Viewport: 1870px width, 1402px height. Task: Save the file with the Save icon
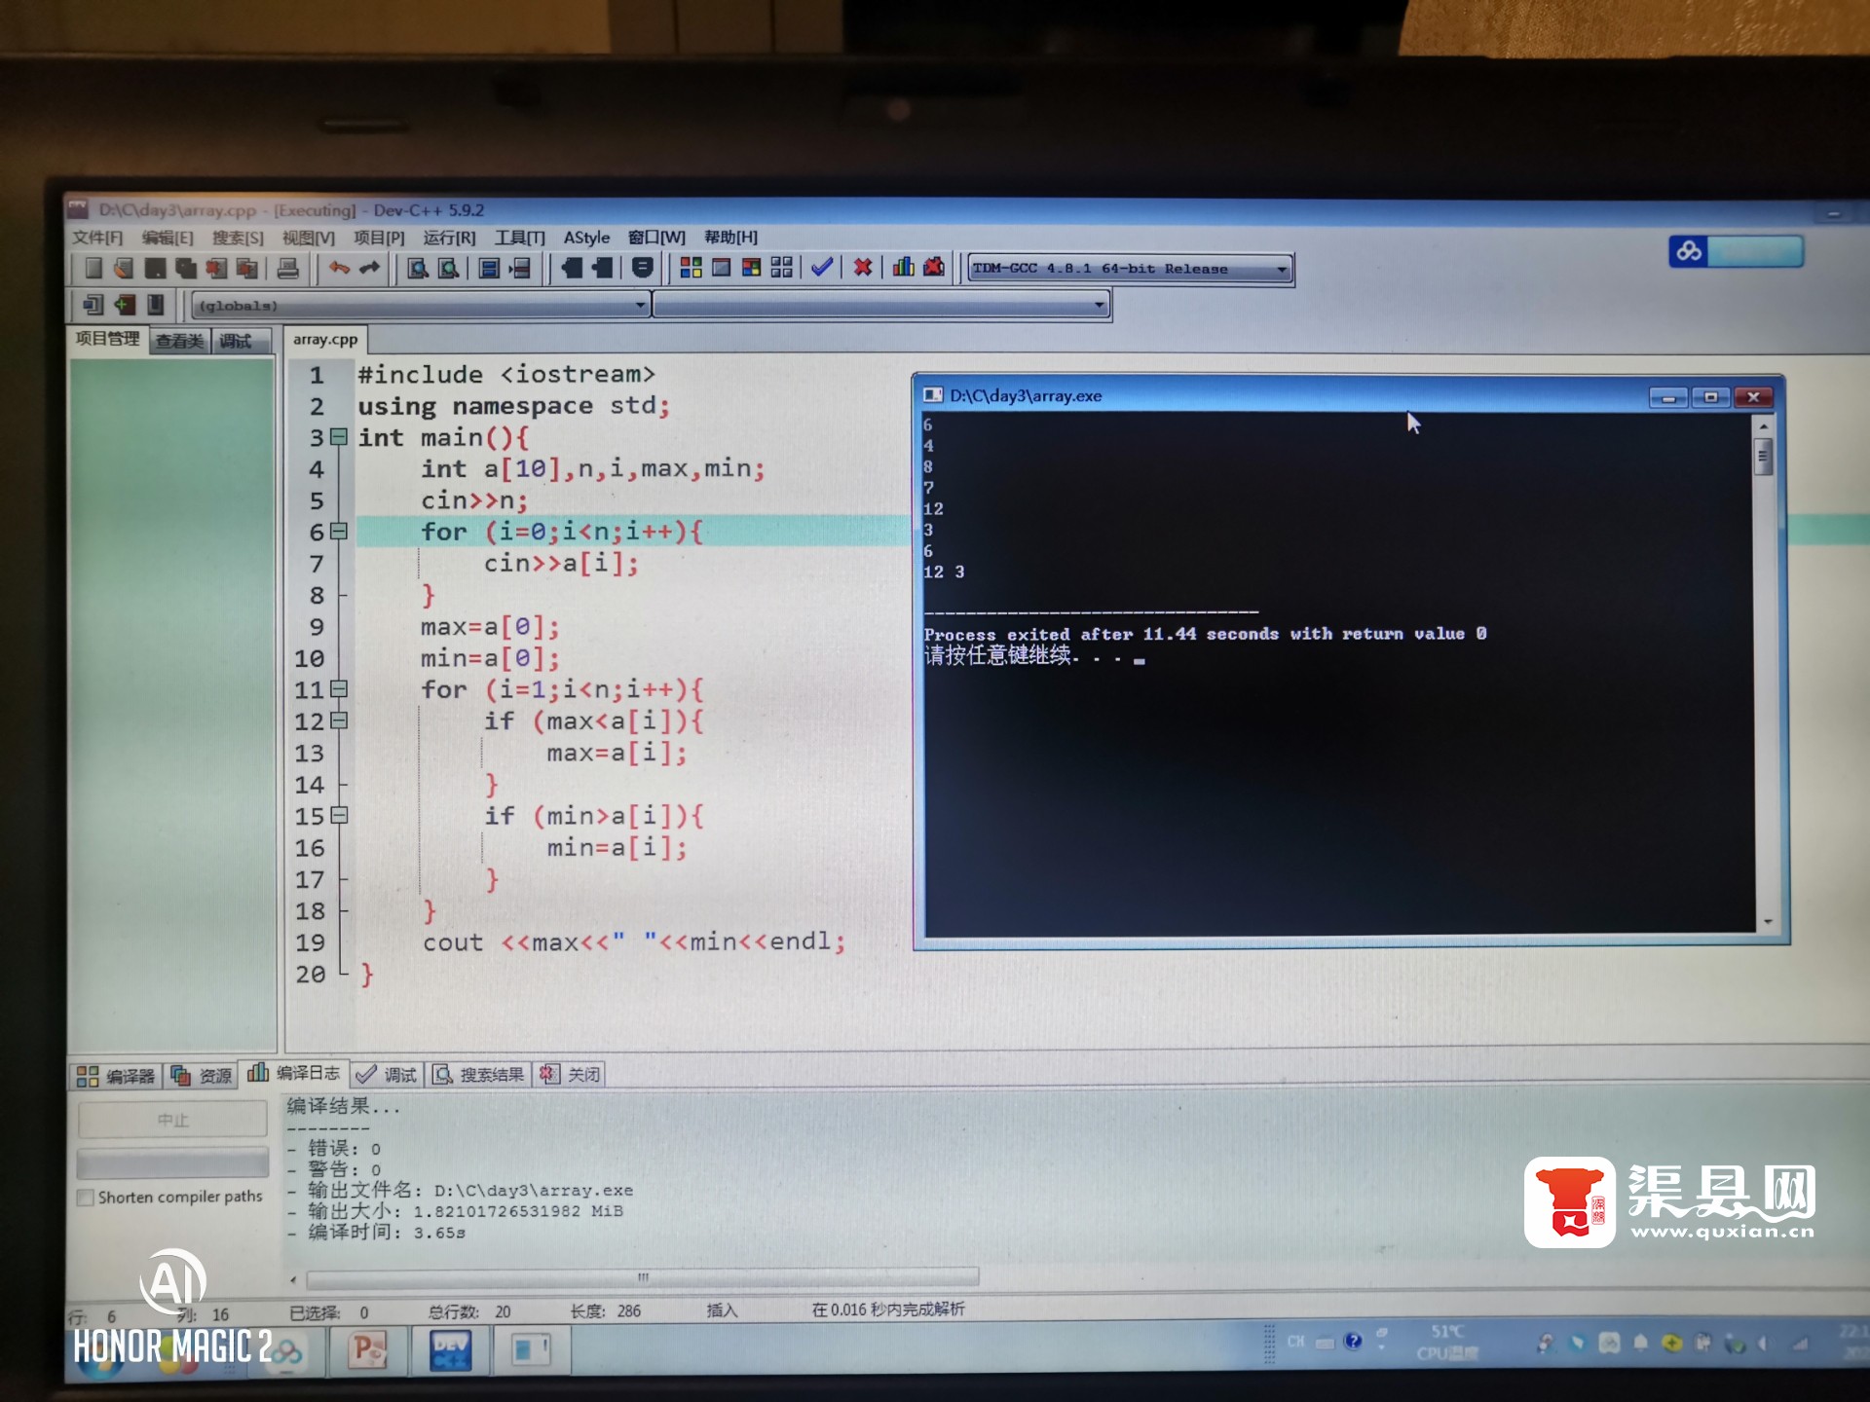click(153, 268)
